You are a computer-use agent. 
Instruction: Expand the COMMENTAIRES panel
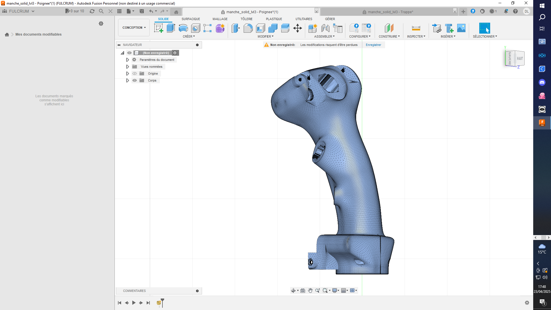pos(197,291)
